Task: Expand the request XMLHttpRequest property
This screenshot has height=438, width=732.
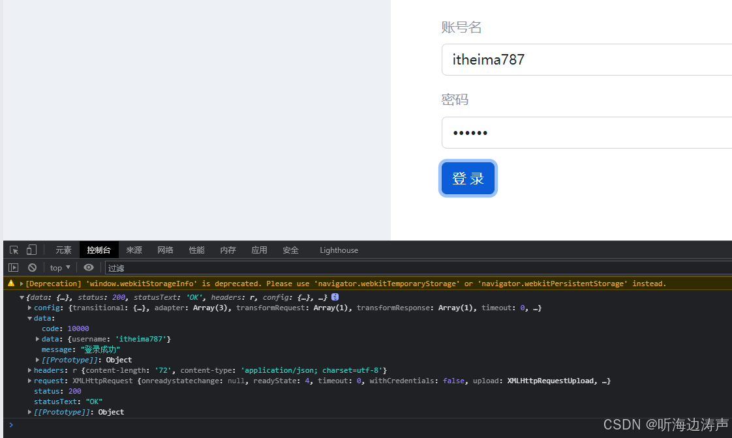Action: pyautogui.click(x=29, y=381)
